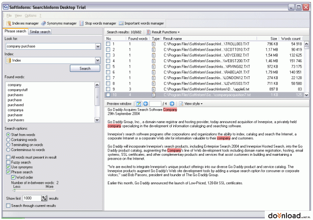Click the Search button
313x220 pixels.
point(85,69)
